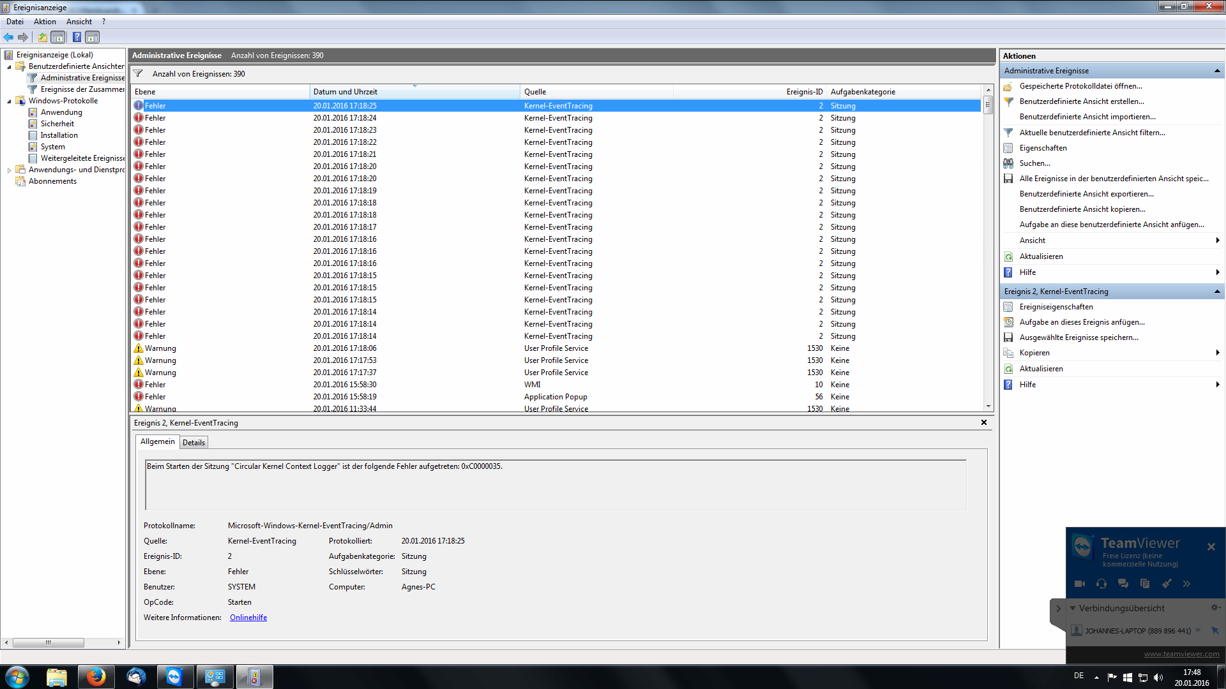Image resolution: width=1226 pixels, height=689 pixels.
Task: Click Benutzerdefinierte Ansicht importieren
Action: (1087, 117)
